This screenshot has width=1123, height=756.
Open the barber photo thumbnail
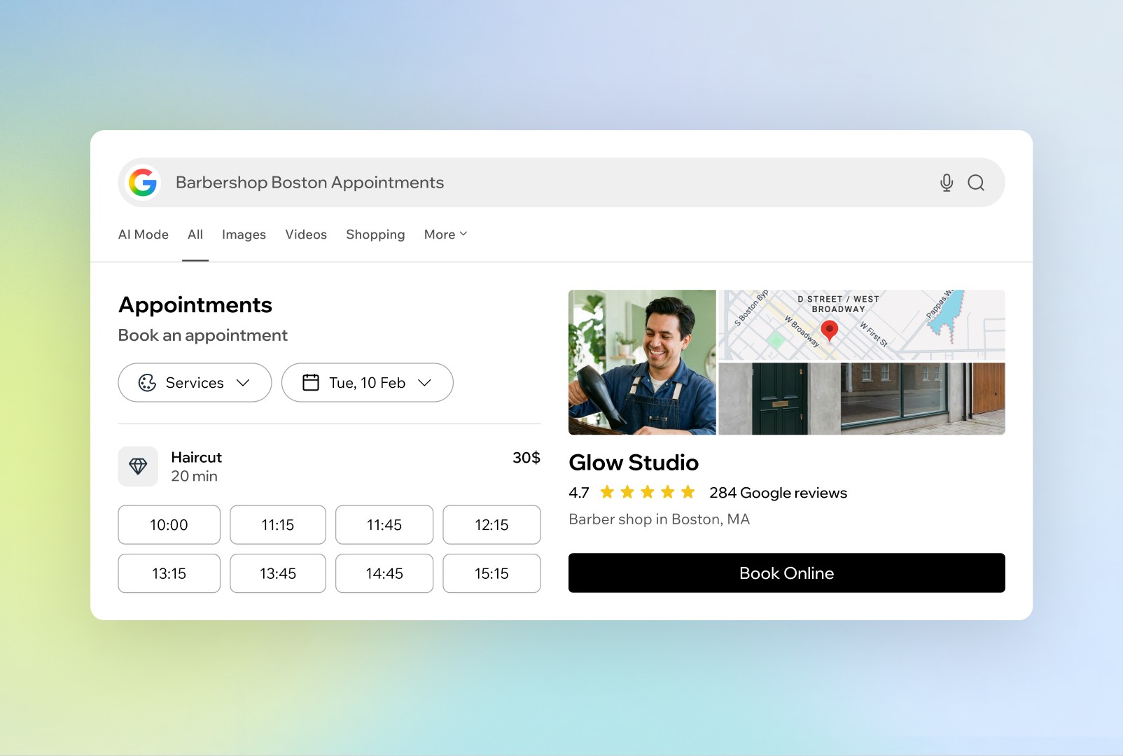[642, 363]
